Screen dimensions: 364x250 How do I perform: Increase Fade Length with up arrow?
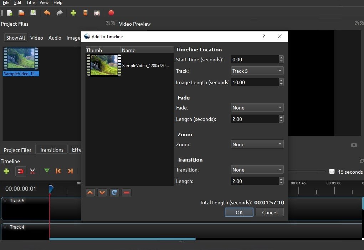[x=281, y=117]
